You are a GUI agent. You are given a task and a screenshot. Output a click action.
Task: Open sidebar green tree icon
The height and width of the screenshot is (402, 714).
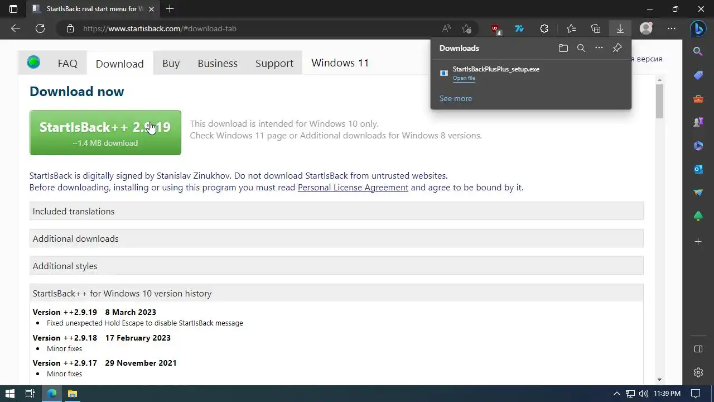coord(698,216)
